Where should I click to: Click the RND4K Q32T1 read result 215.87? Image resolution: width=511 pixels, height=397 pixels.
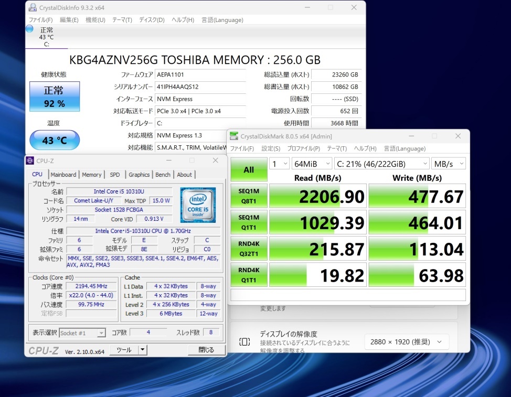(318, 249)
